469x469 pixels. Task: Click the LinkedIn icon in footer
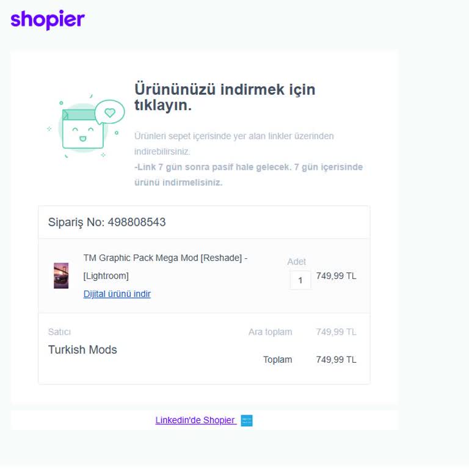pos(247,421)
